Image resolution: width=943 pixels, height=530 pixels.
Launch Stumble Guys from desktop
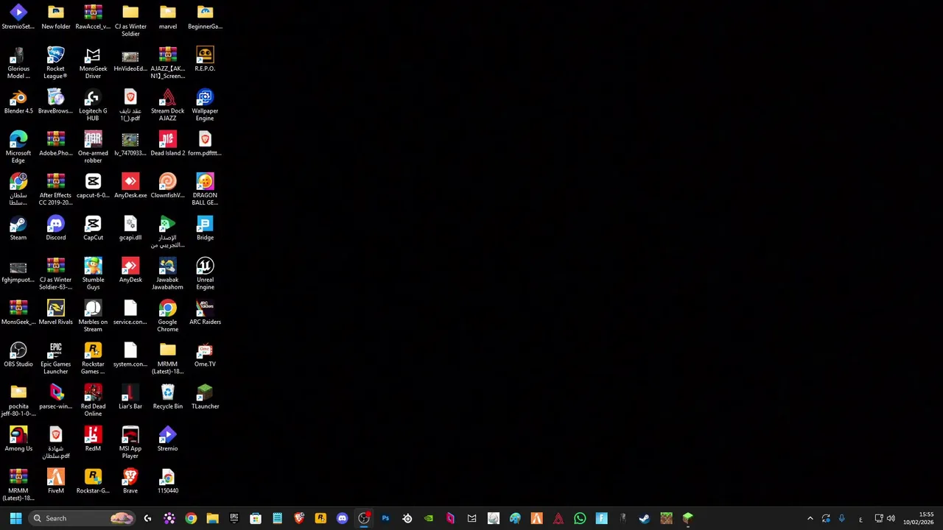click(x=93, y=274)
